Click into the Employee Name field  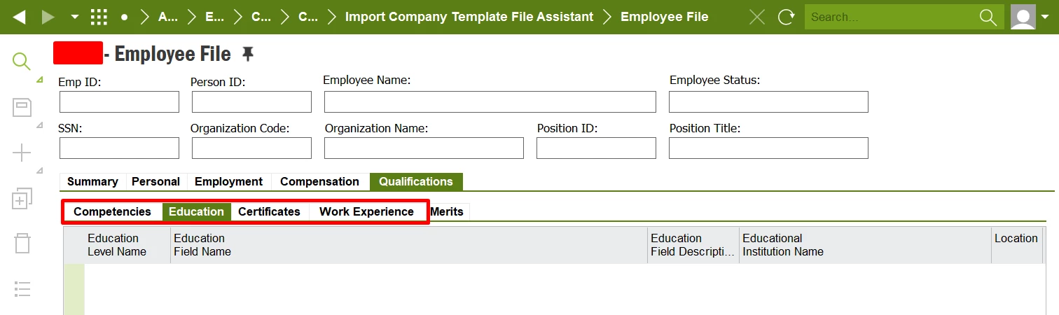[x=490, y=101]
